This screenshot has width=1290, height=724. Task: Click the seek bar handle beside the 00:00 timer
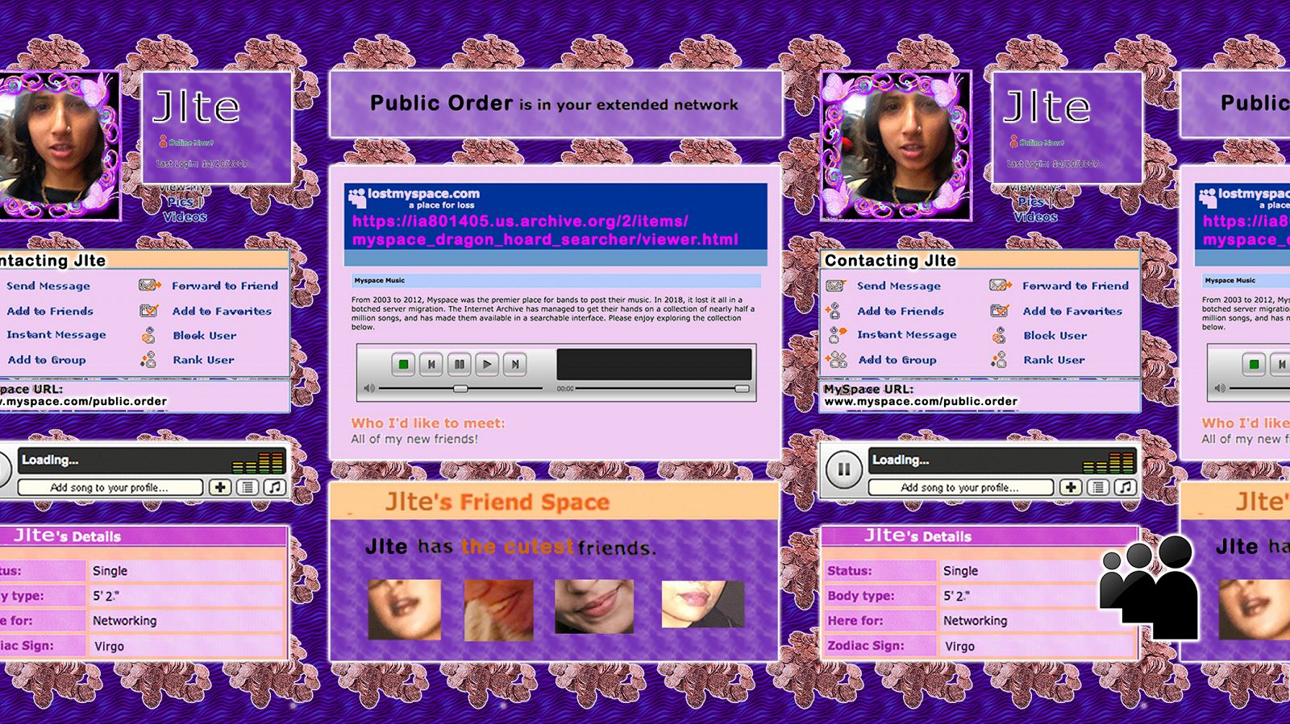point(742,388)
